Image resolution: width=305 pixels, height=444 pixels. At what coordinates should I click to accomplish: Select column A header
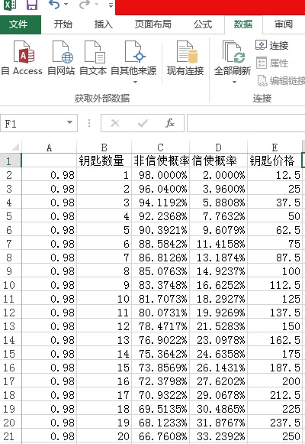(x=49, y=147)
